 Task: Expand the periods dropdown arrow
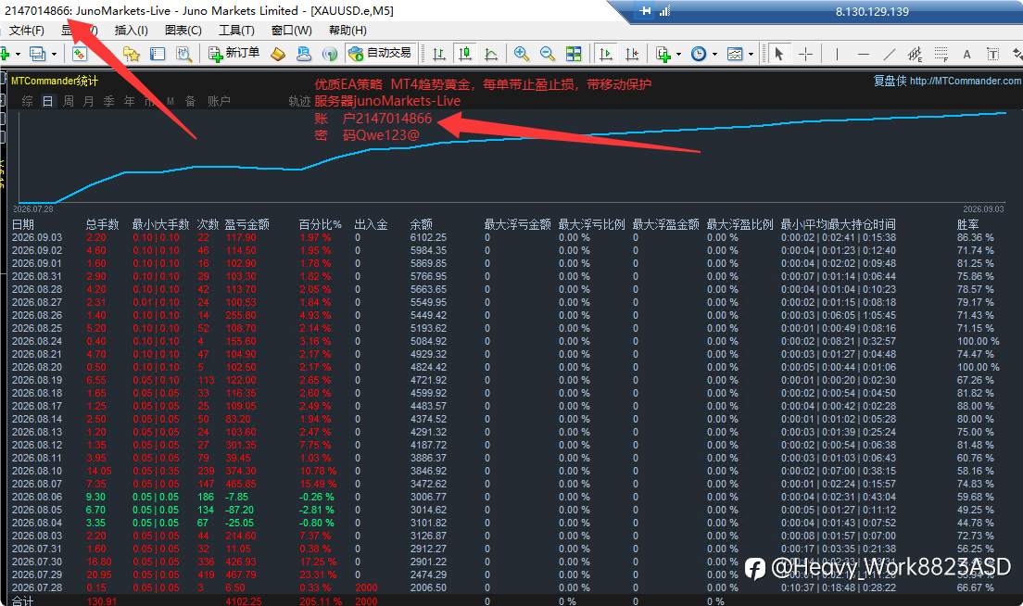point(714,54)
